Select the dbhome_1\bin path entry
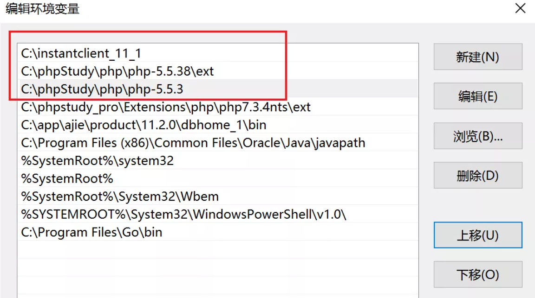Viewport: 535px width, 298px height. tap(218, 125)
